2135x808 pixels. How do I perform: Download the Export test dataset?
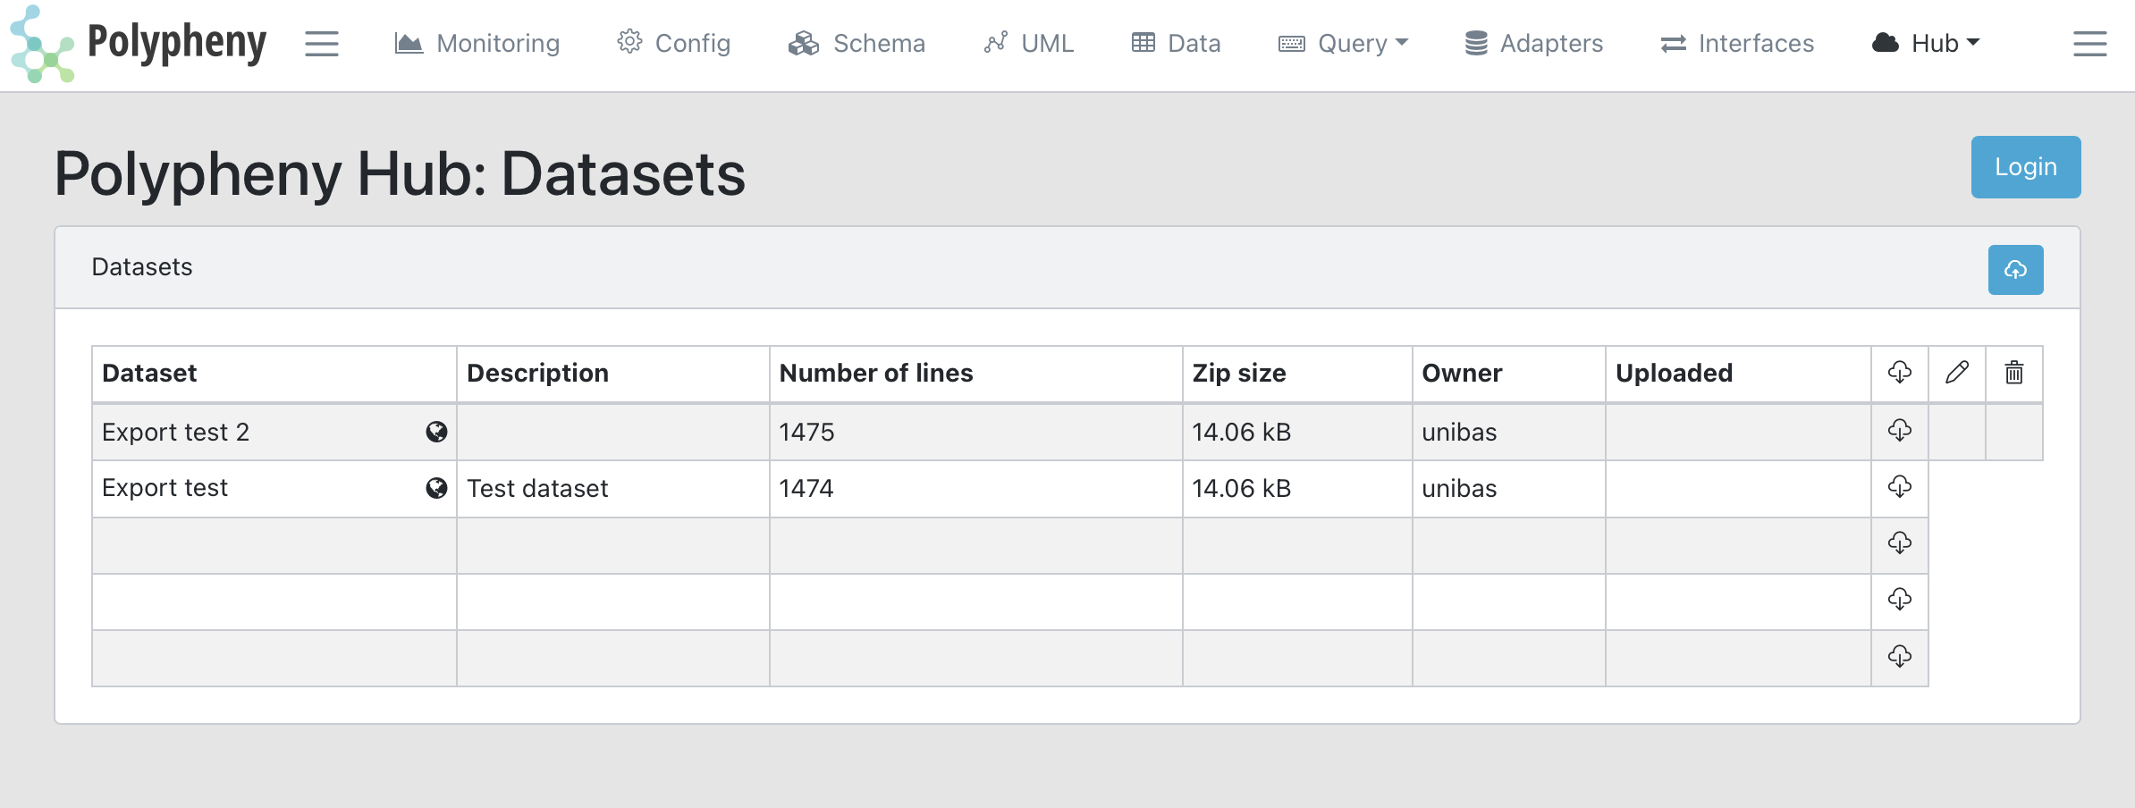coord(1900,488)
